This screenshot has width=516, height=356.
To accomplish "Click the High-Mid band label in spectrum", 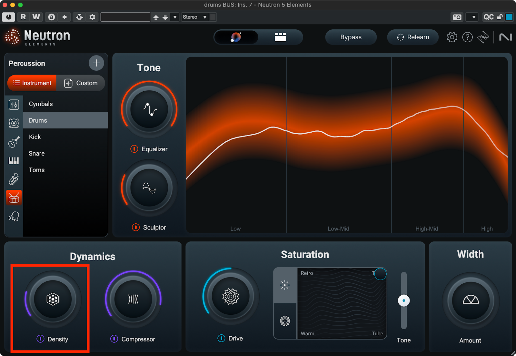I will (427, 229).
